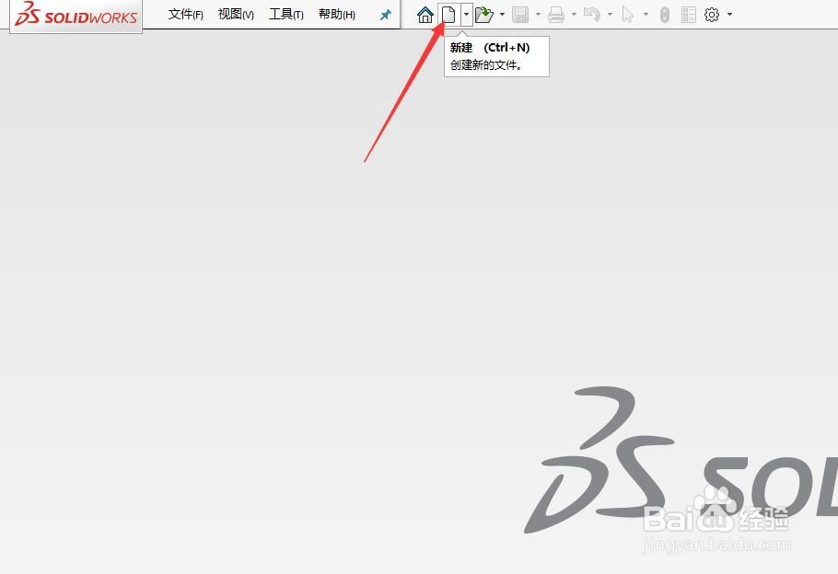
Task: Create a new document with 新建 icon
Action: pyautogui.click(x=448, y=15)
